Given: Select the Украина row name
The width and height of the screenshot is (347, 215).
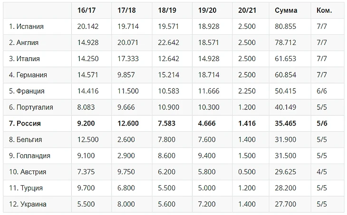Looking at the screenshot, I should pyautogui.click(x=28, y=204).
